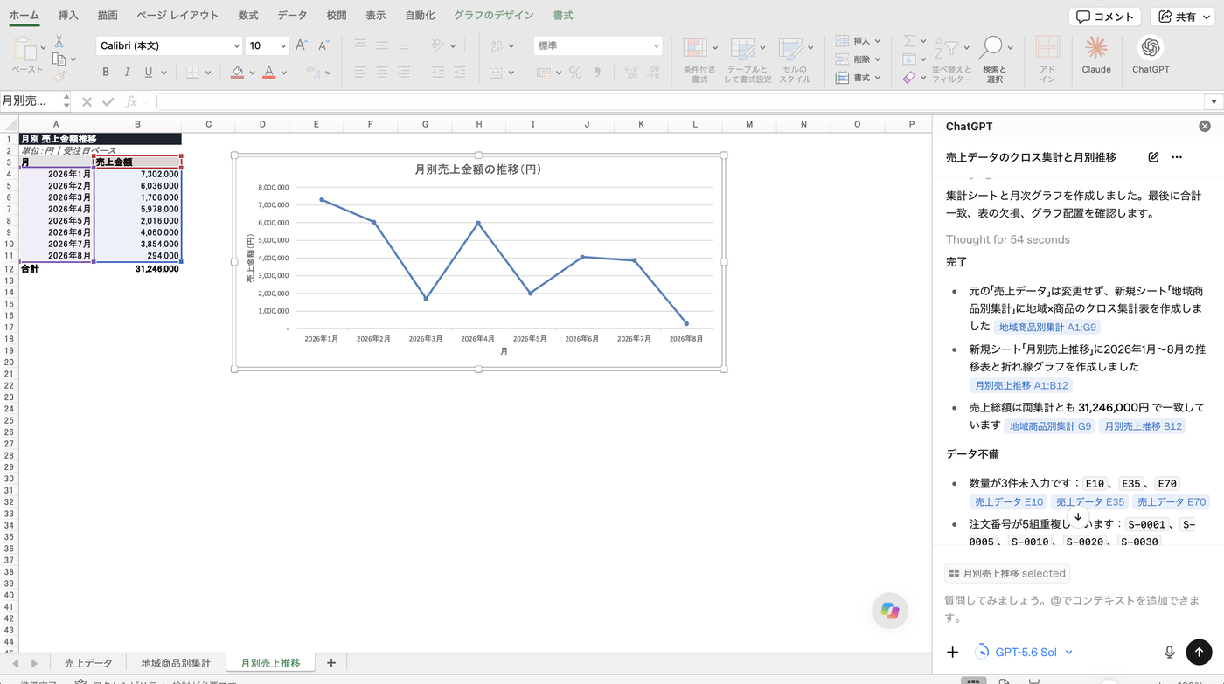Image resolution: width=1224 pixels, height=684 pixels.
Task: Click the cut scissors icon
Action: pos(59,41)
